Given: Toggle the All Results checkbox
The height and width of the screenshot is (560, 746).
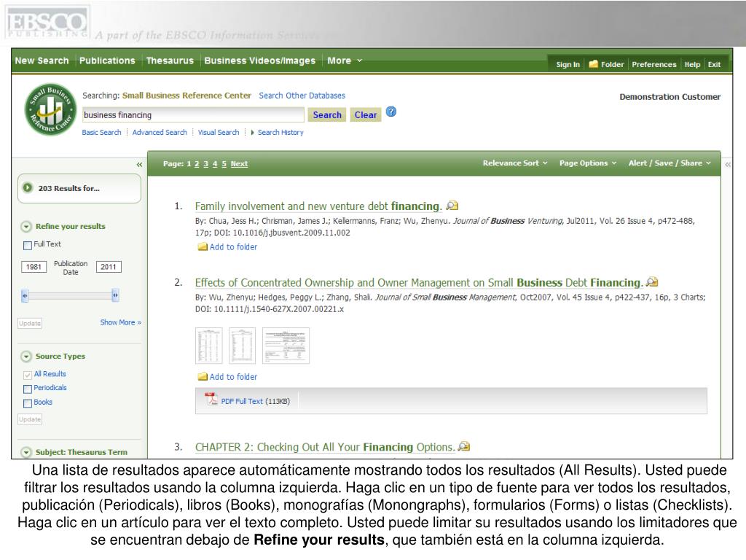Looking at the screenshot, I should tap(28, 375).
